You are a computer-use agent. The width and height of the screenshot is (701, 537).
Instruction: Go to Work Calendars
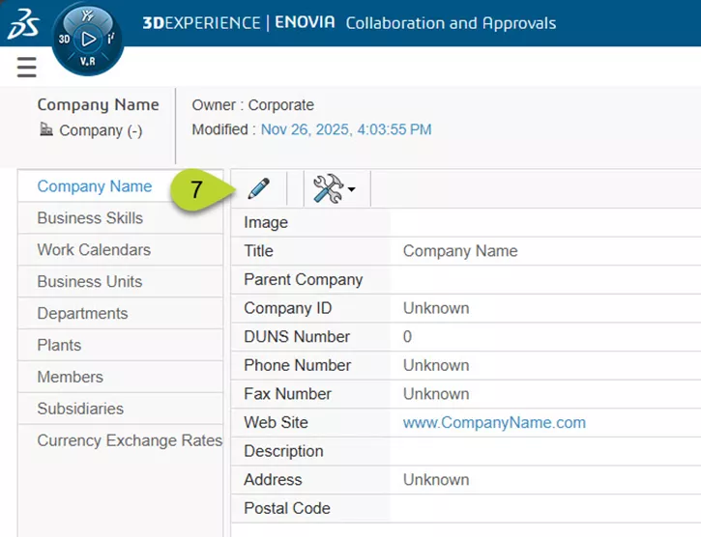pos(94,250)
